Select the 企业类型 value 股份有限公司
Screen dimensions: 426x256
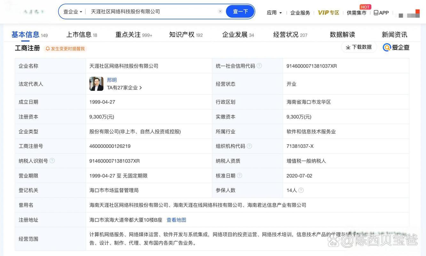click(135, 132)
